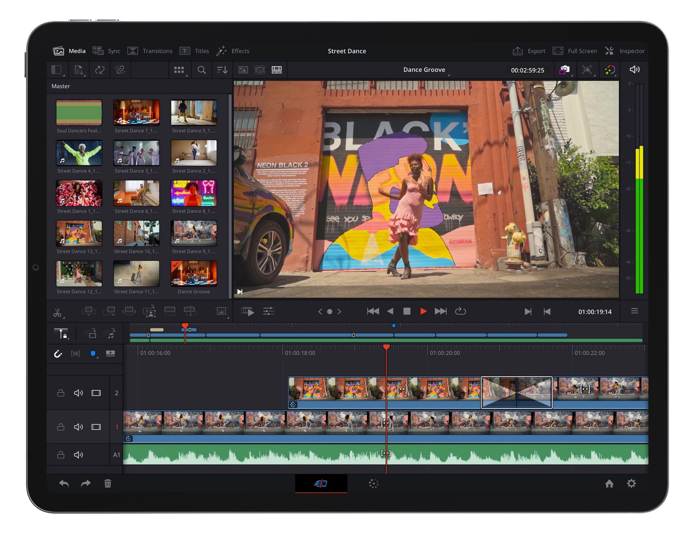The width and height of the screenshot is (691, 534).
Task: Click the search magnifier in media pool
Action: (x=202, y=70)
